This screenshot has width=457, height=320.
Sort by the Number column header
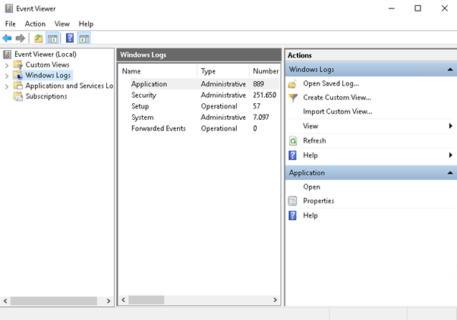click(265, 71)
